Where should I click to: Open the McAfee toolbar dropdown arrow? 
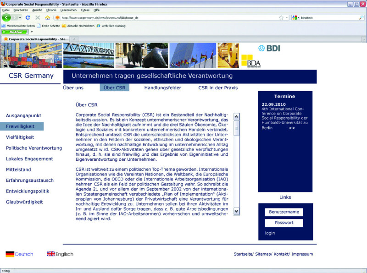pos(32,32)
